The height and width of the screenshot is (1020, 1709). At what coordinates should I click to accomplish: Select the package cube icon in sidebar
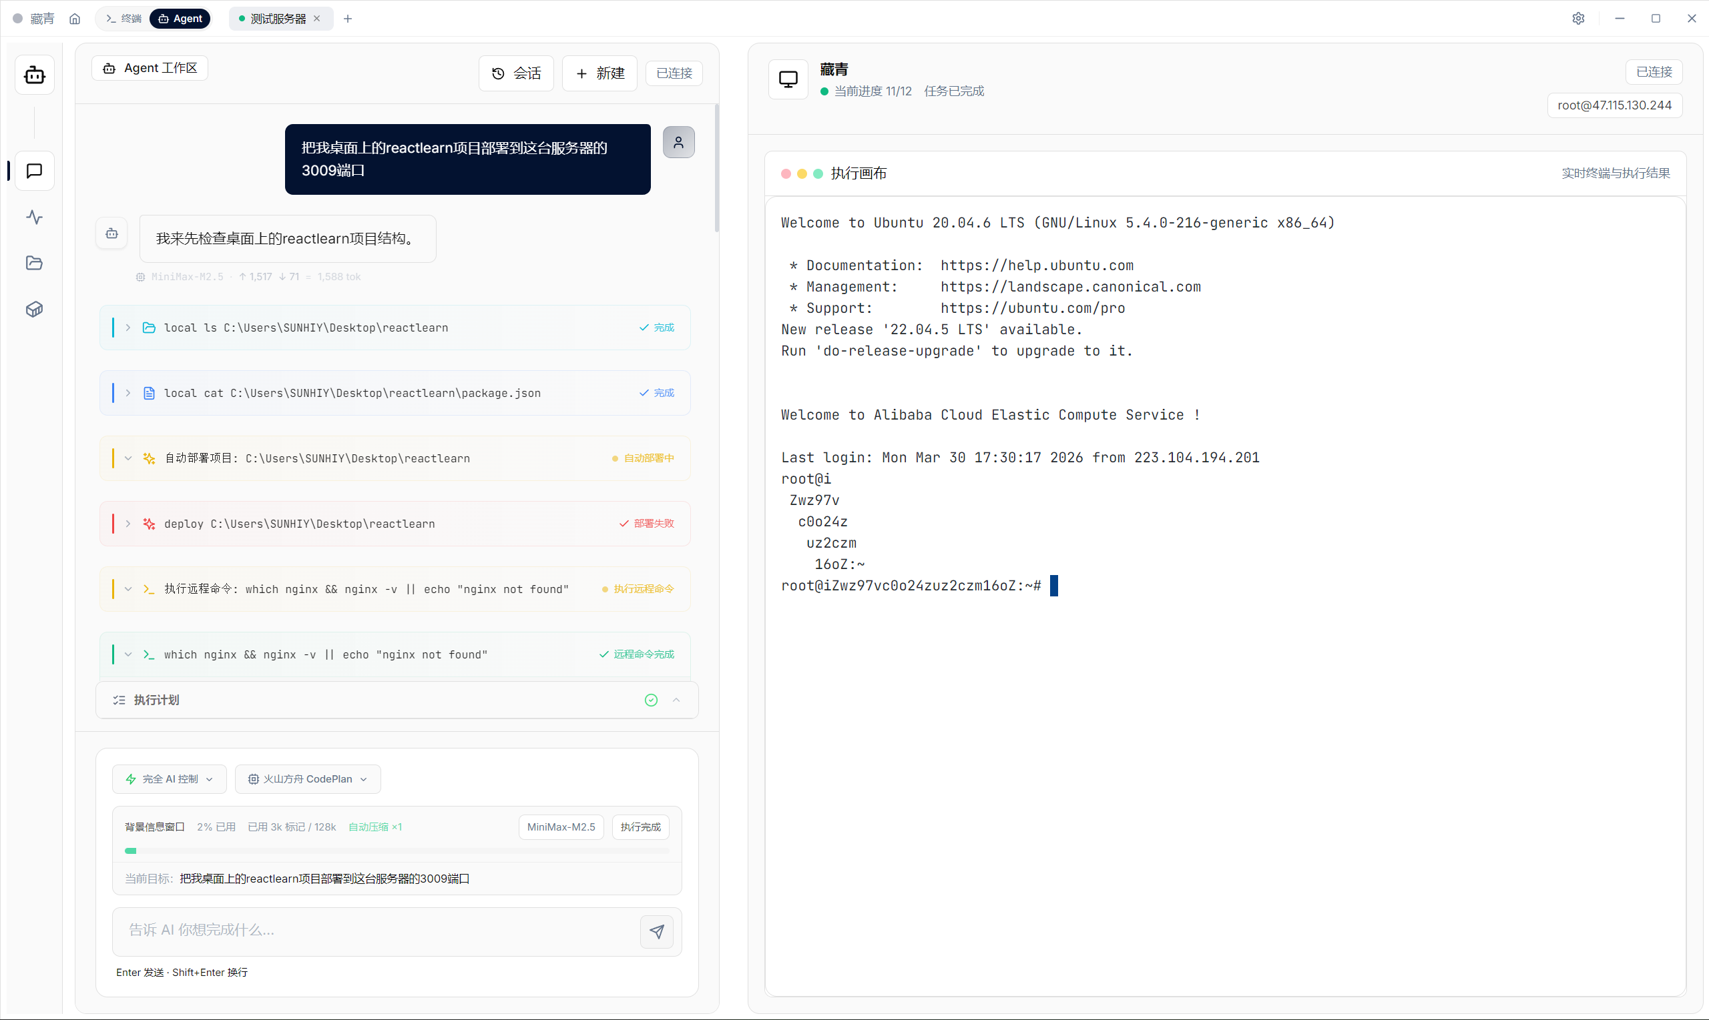pyautogui.click(x=35, y=310)
